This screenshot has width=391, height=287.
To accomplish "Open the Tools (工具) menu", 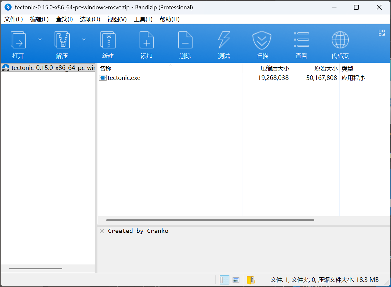I will pos(143,19).
